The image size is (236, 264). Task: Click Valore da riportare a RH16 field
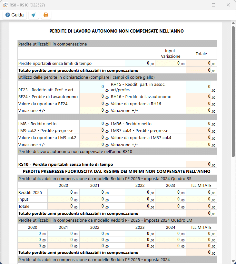tap(202, 104)
